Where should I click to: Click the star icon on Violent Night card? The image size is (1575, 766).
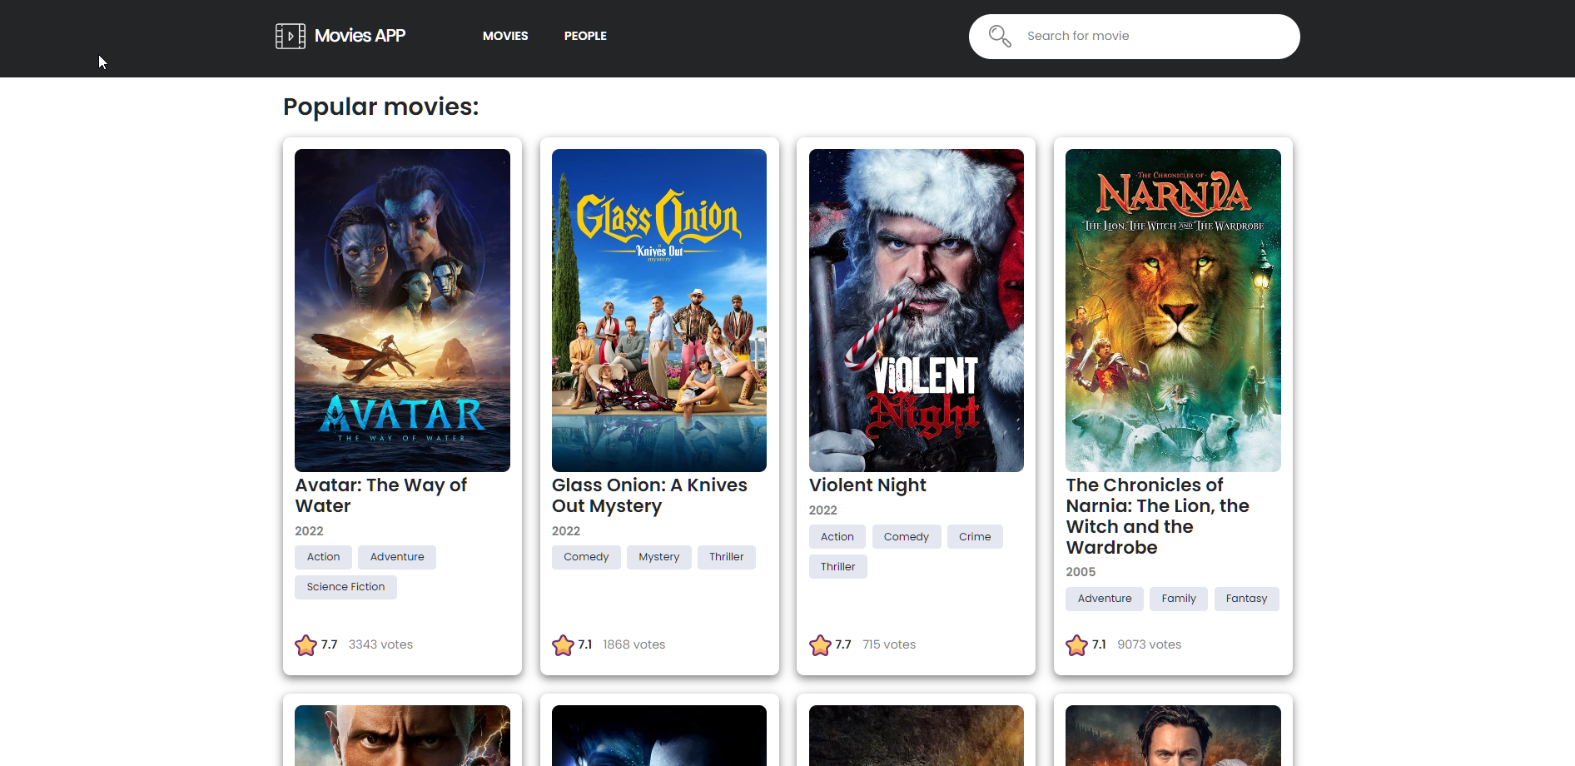[820, 645]
